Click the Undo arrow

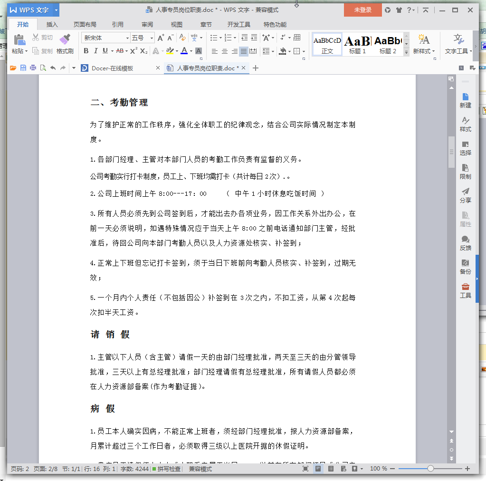pos(53,68)
